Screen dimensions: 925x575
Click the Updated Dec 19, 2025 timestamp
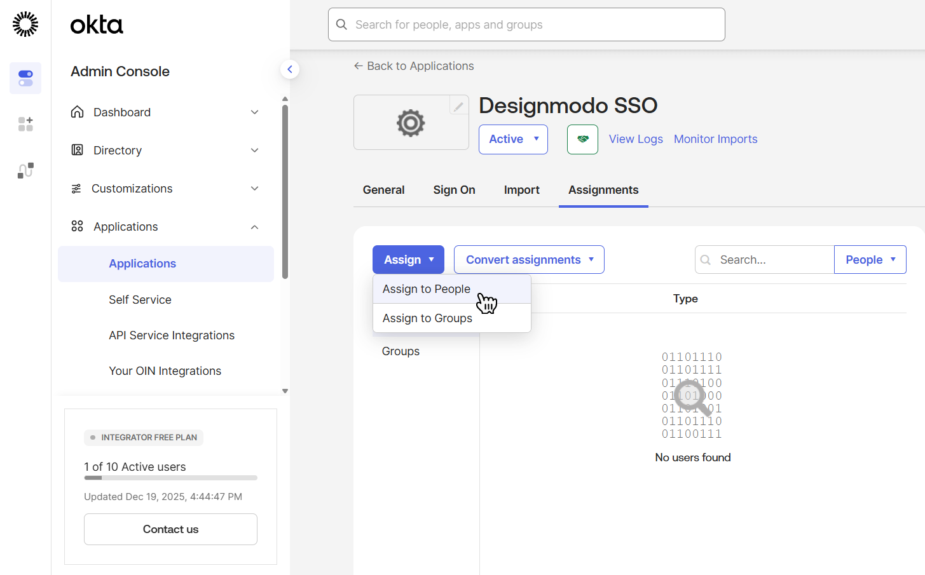pyautogui.click(x=163, y=497)
